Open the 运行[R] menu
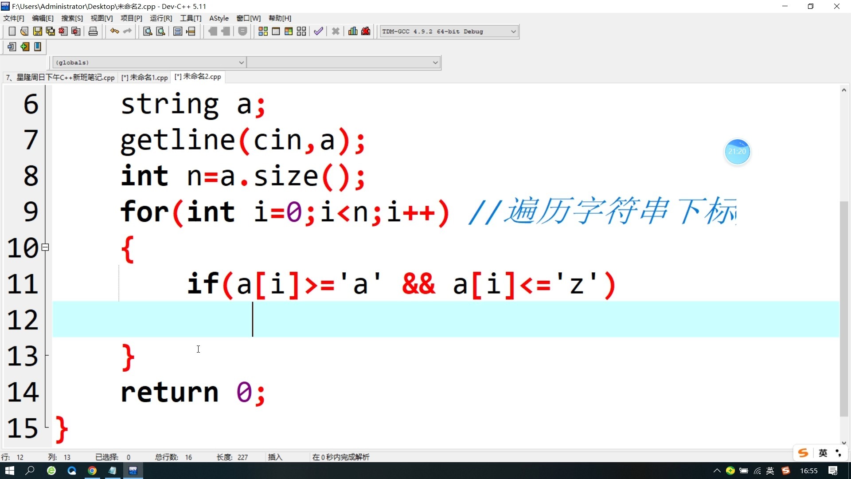 tap(160, 18)
